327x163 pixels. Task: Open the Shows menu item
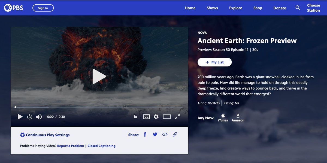click(212, 8)
